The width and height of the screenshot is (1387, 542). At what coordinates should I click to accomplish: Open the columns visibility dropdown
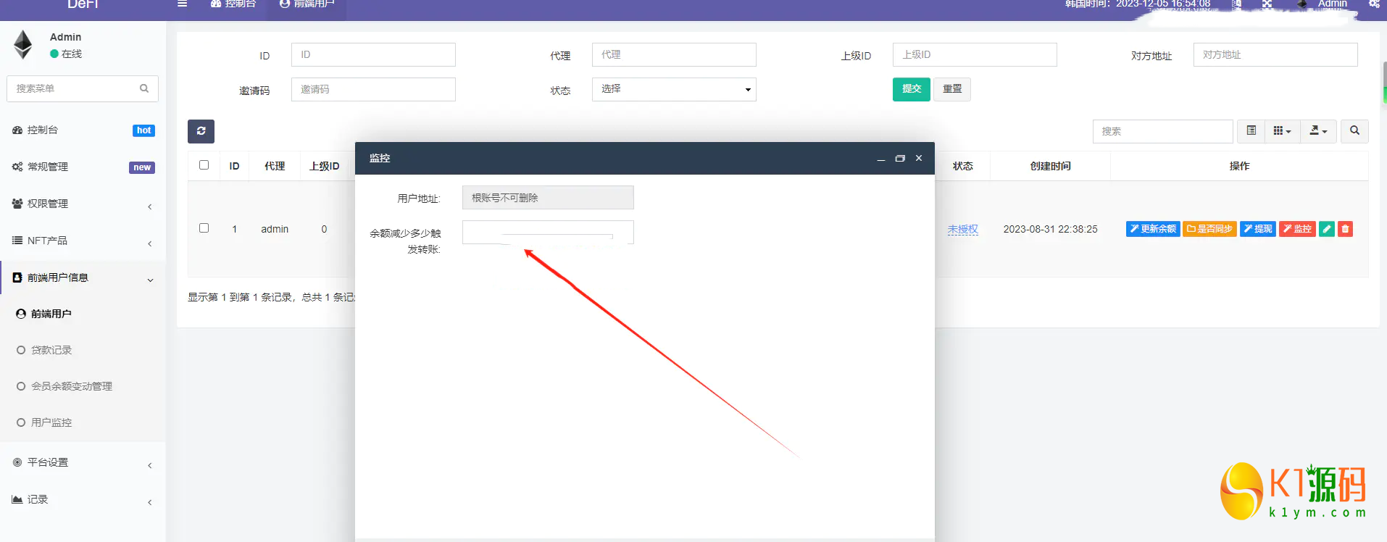pos(1282,131)
